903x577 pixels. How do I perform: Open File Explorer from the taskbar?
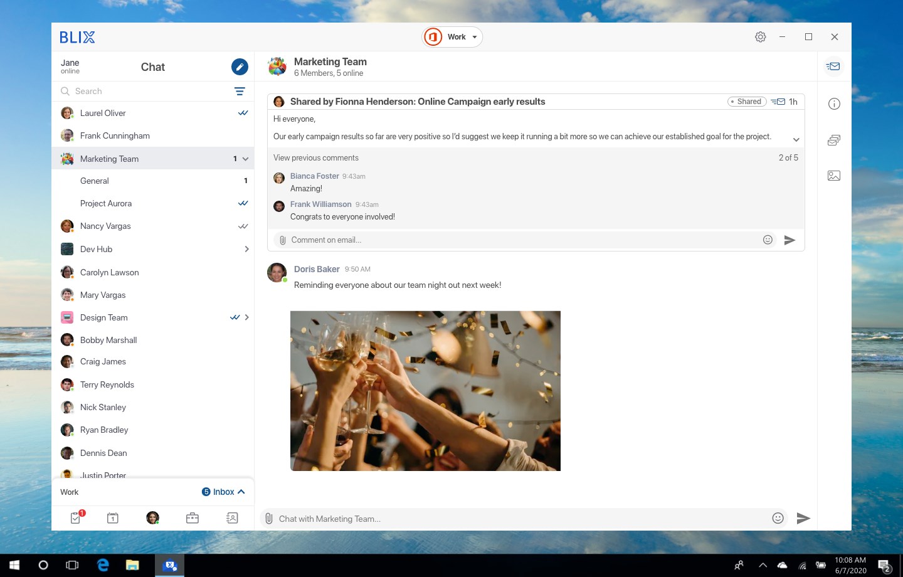(x=132, y=565)
